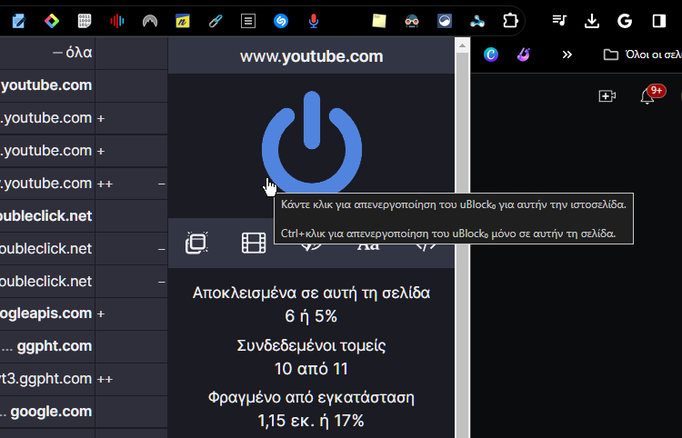The image size is (682, 438).
Task: Click 'Φραγμένο από εγκατάσταση' label
Action: coord(311,398)
